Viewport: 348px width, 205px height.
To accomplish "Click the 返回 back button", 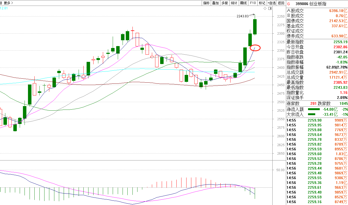I will (x=281, y=3).
